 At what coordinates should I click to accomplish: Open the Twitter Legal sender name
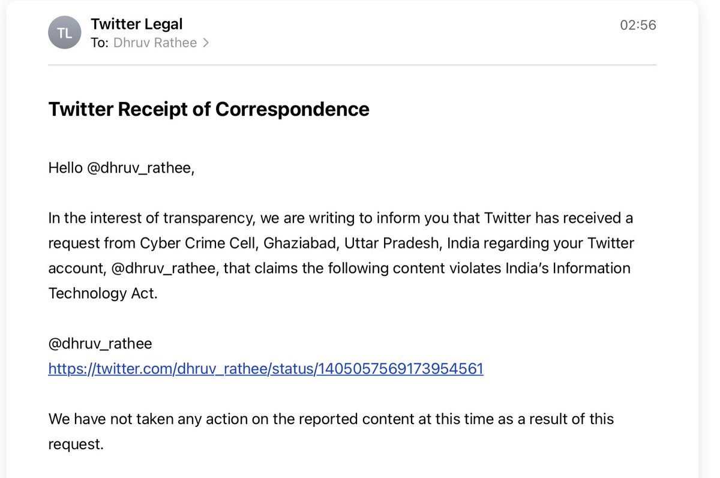[137, 24]
